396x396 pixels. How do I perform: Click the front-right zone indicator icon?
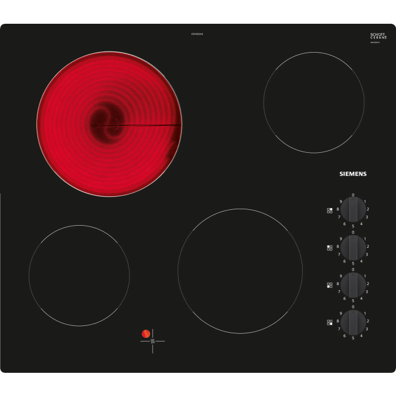(329, 322)
